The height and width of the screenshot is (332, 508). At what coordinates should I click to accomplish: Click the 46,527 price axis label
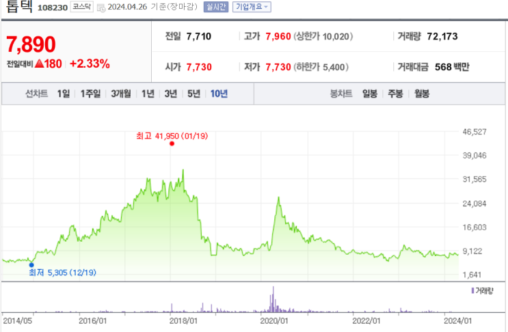(x=474, y=132)
